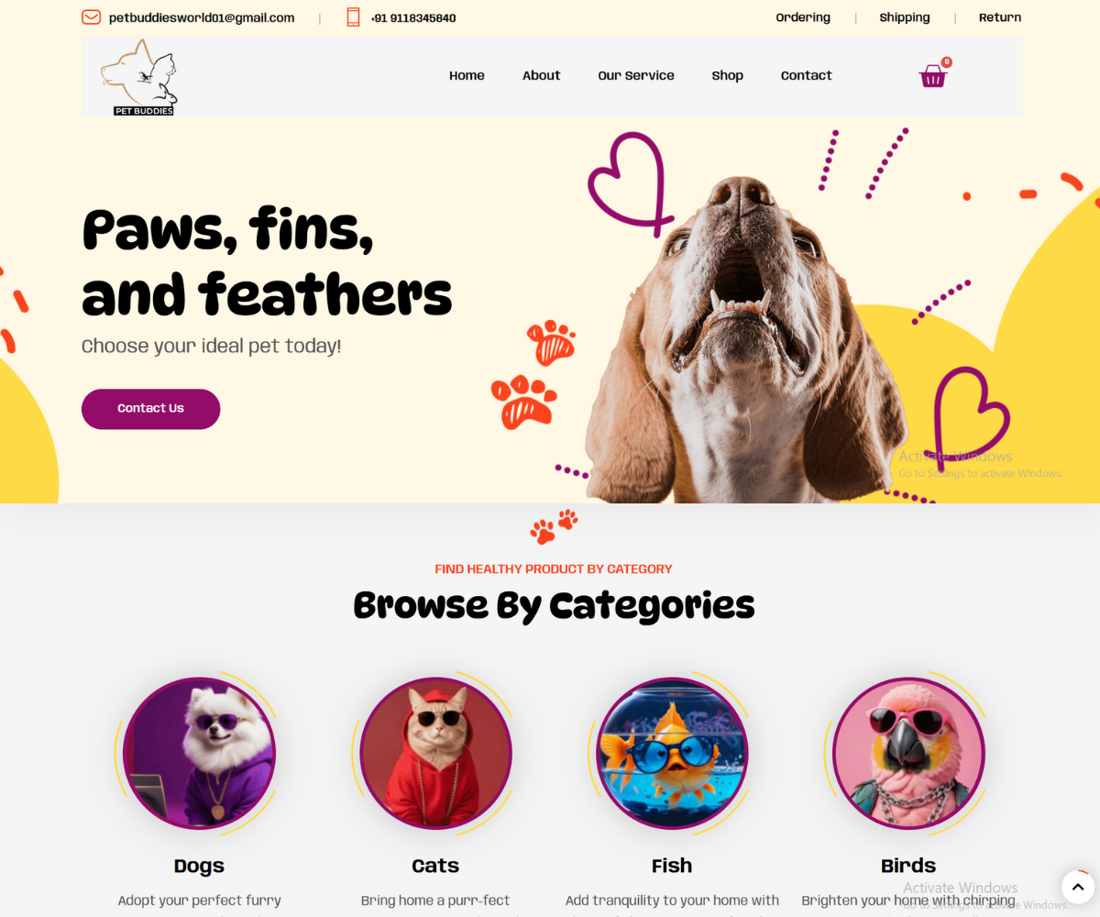
Task: Click the Pet Buddies logo
Action: pos(139,77)
